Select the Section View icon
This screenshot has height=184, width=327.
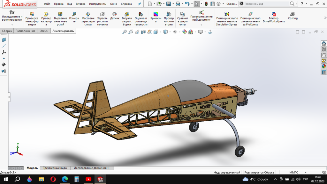tap(143, 32)
